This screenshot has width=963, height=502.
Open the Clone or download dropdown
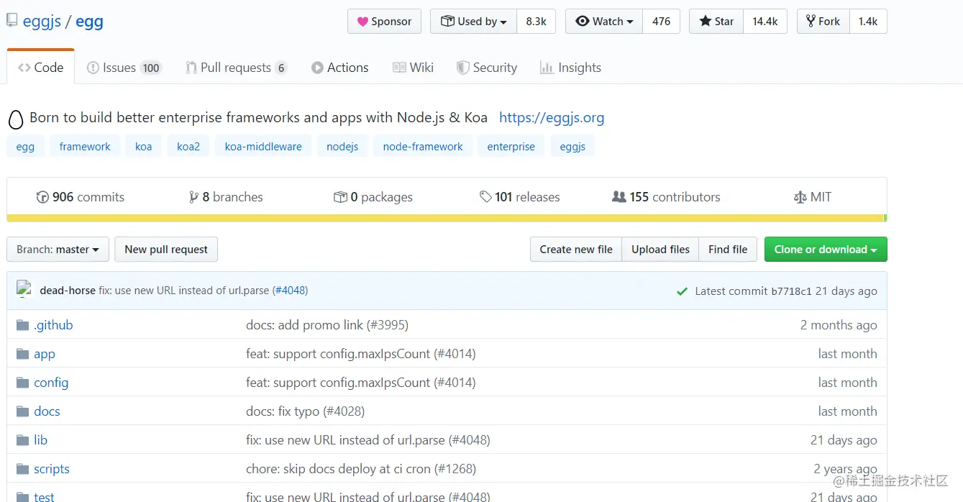pos(825,250)
